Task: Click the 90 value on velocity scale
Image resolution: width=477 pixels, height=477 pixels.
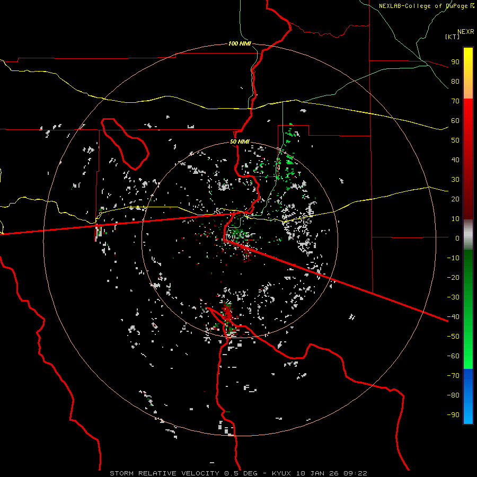Action: (455, 62)
